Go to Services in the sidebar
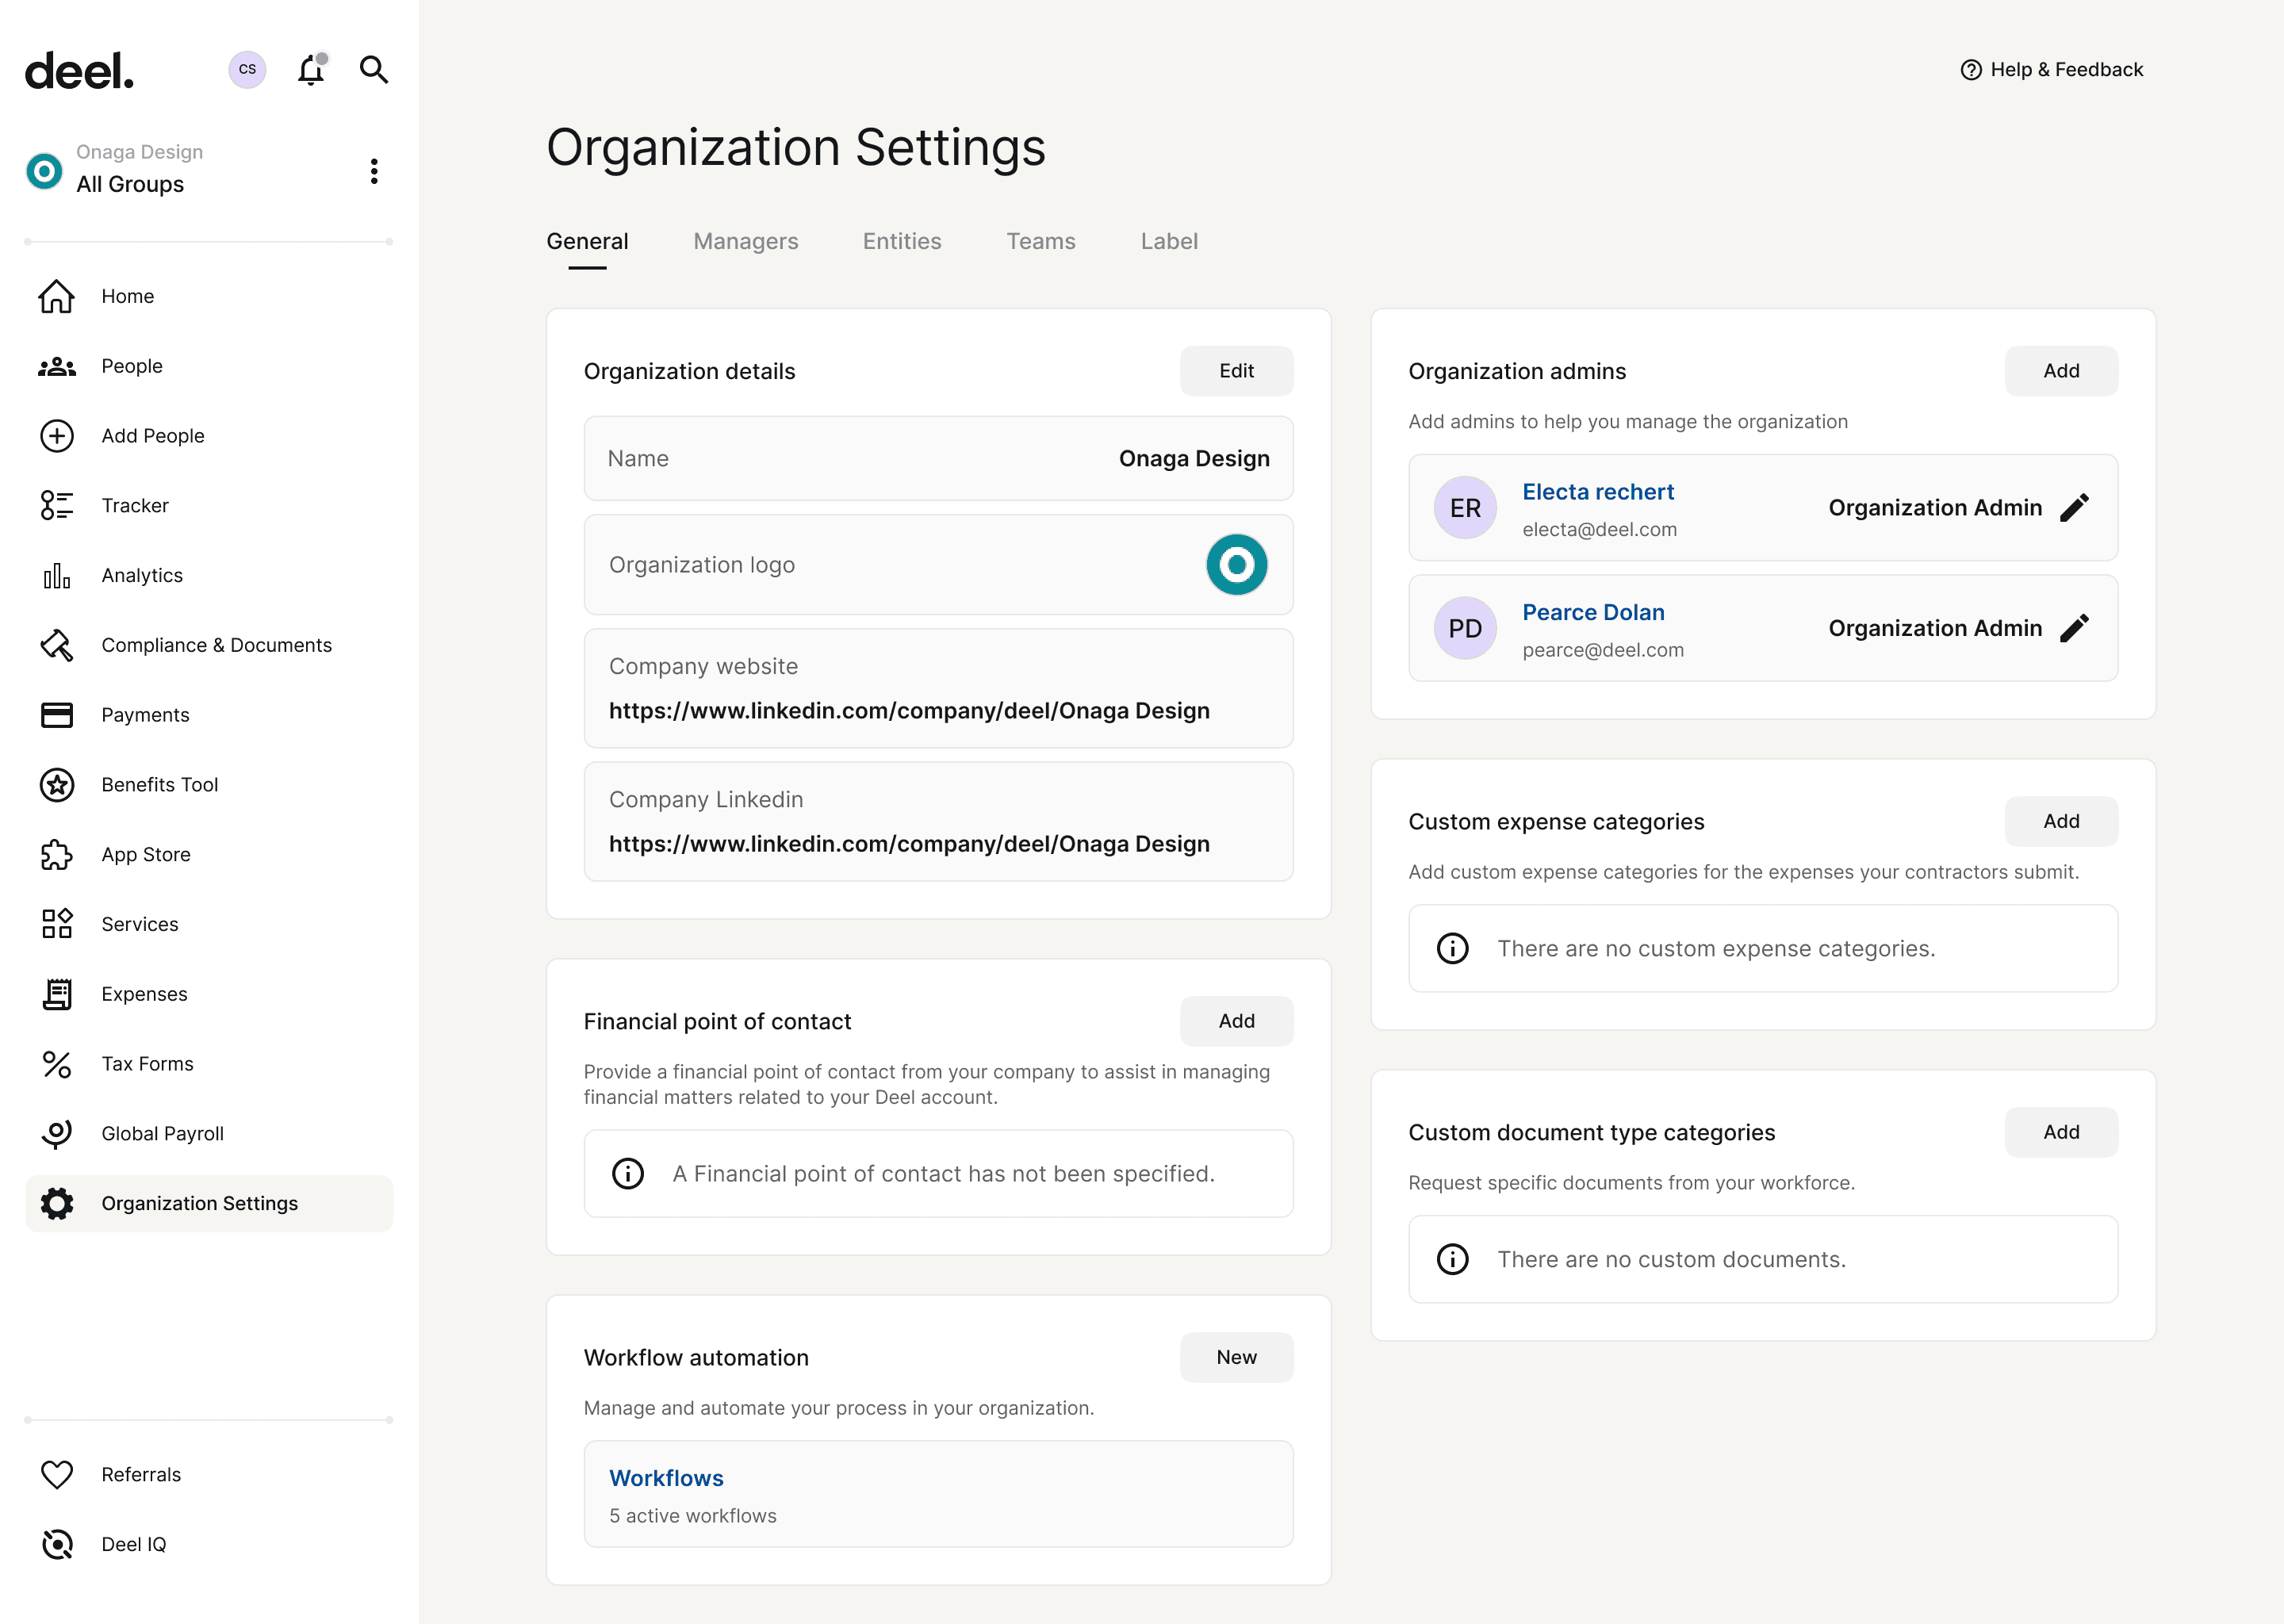 tap(209, 924)
